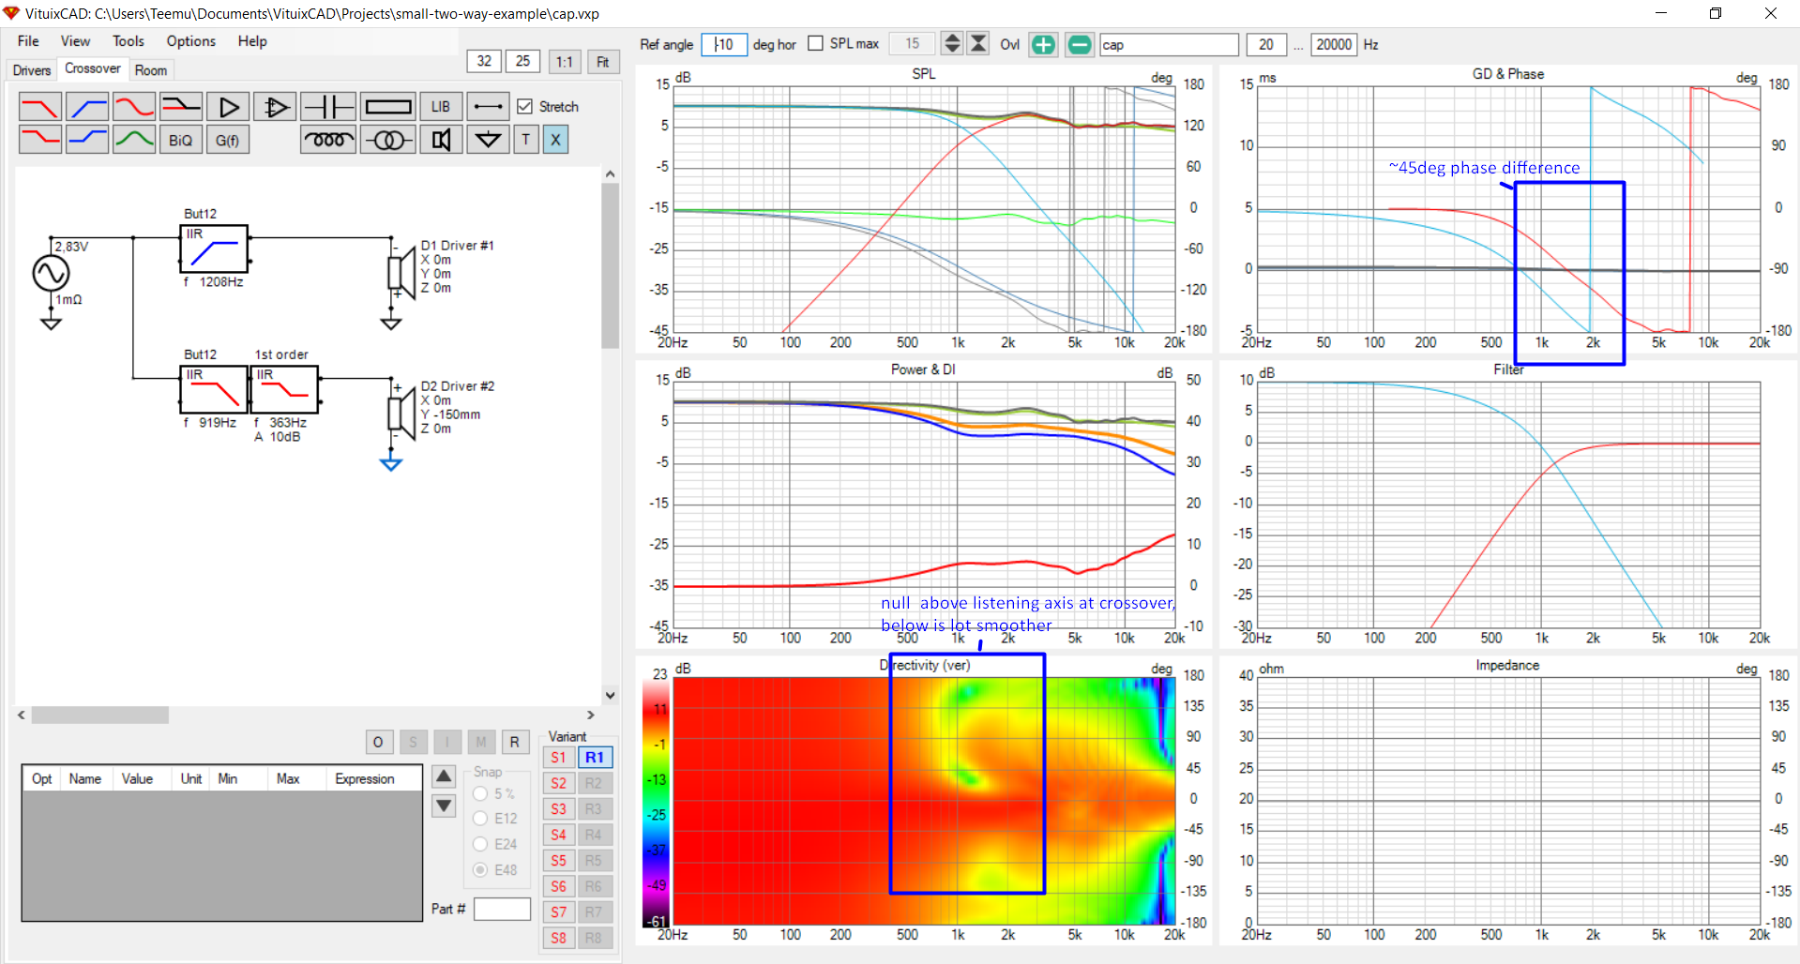The width and height of the screenshot is (1800, 964).
Task: Open the Help menu
Action: (252, 41)
